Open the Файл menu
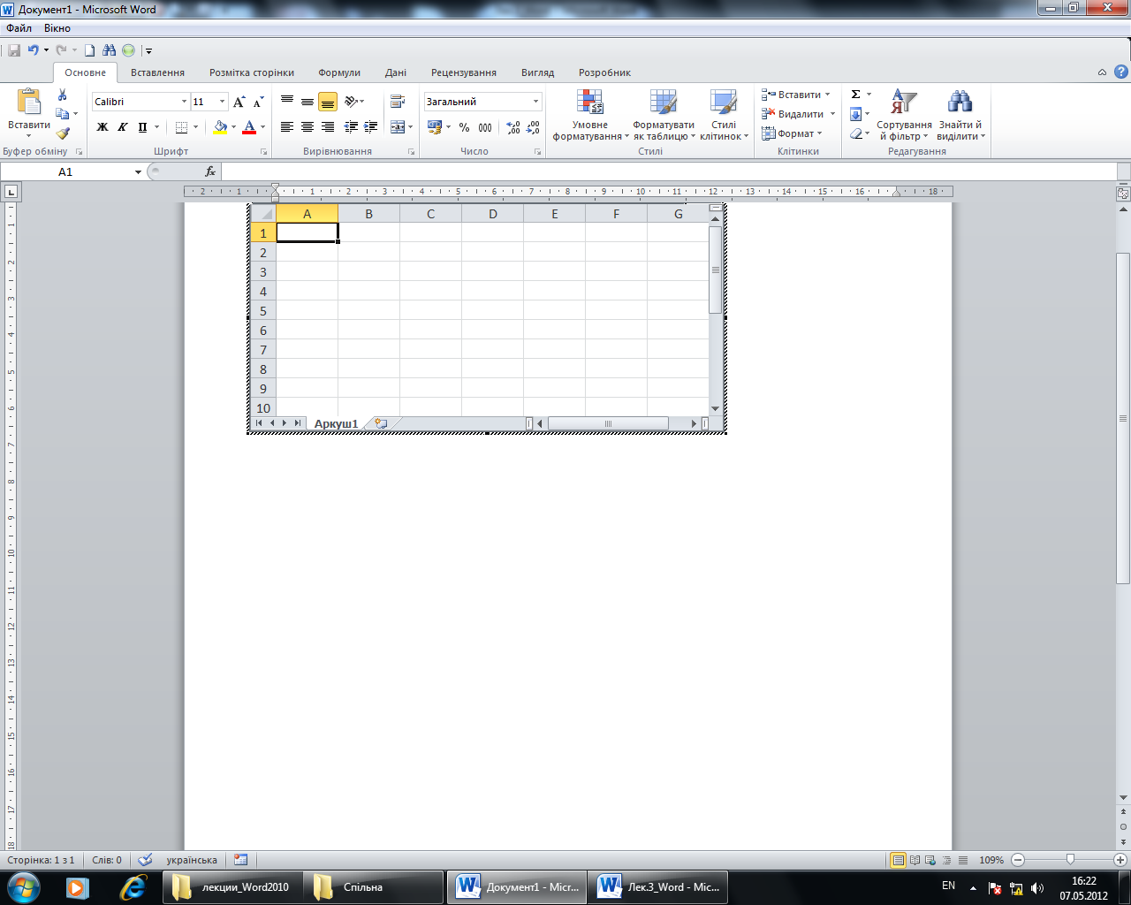 pyautogui.click(x=19, y=28)
